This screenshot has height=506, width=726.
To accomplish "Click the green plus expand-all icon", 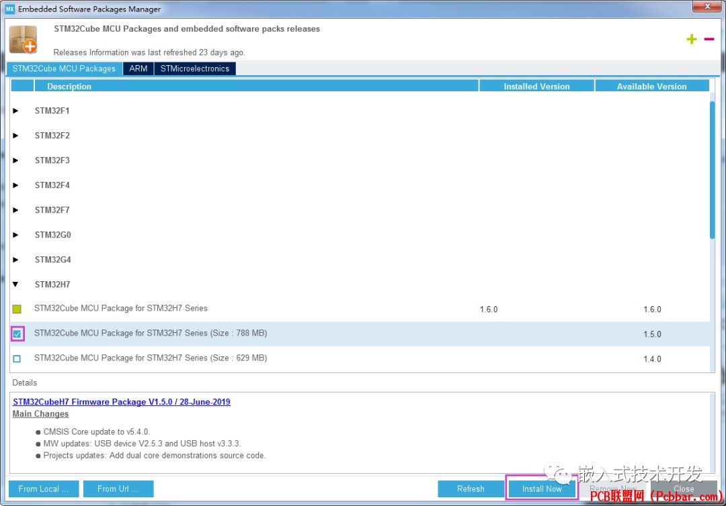I will (691, 40).
